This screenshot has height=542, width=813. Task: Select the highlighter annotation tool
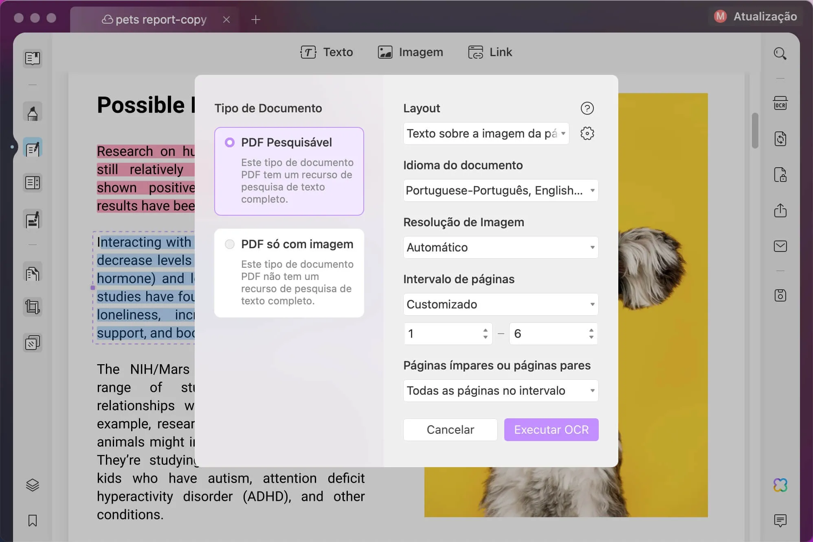click(32, 111)
